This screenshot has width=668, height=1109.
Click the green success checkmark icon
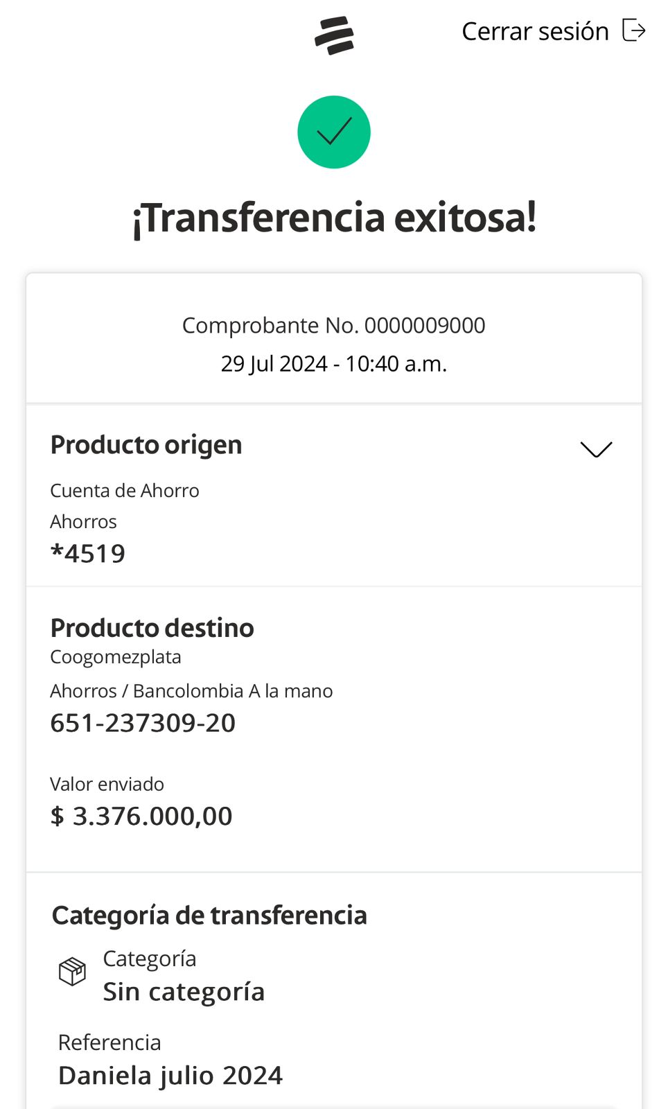pos(334,132)
